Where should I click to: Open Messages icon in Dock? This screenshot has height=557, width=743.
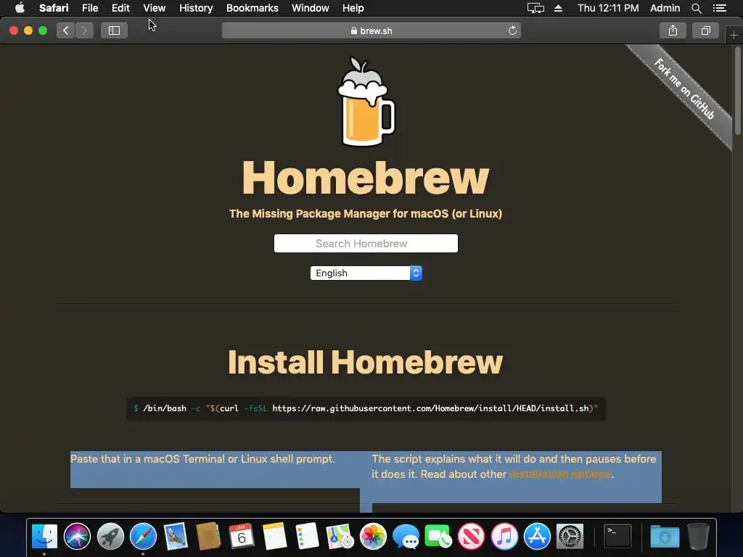[406, 537]
